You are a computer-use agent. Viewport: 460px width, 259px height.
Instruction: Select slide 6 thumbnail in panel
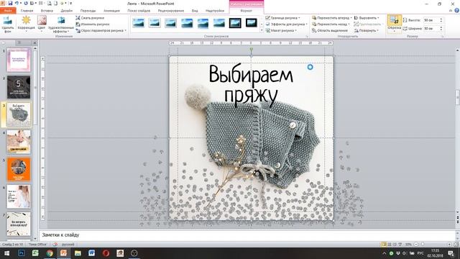(19, 196)
